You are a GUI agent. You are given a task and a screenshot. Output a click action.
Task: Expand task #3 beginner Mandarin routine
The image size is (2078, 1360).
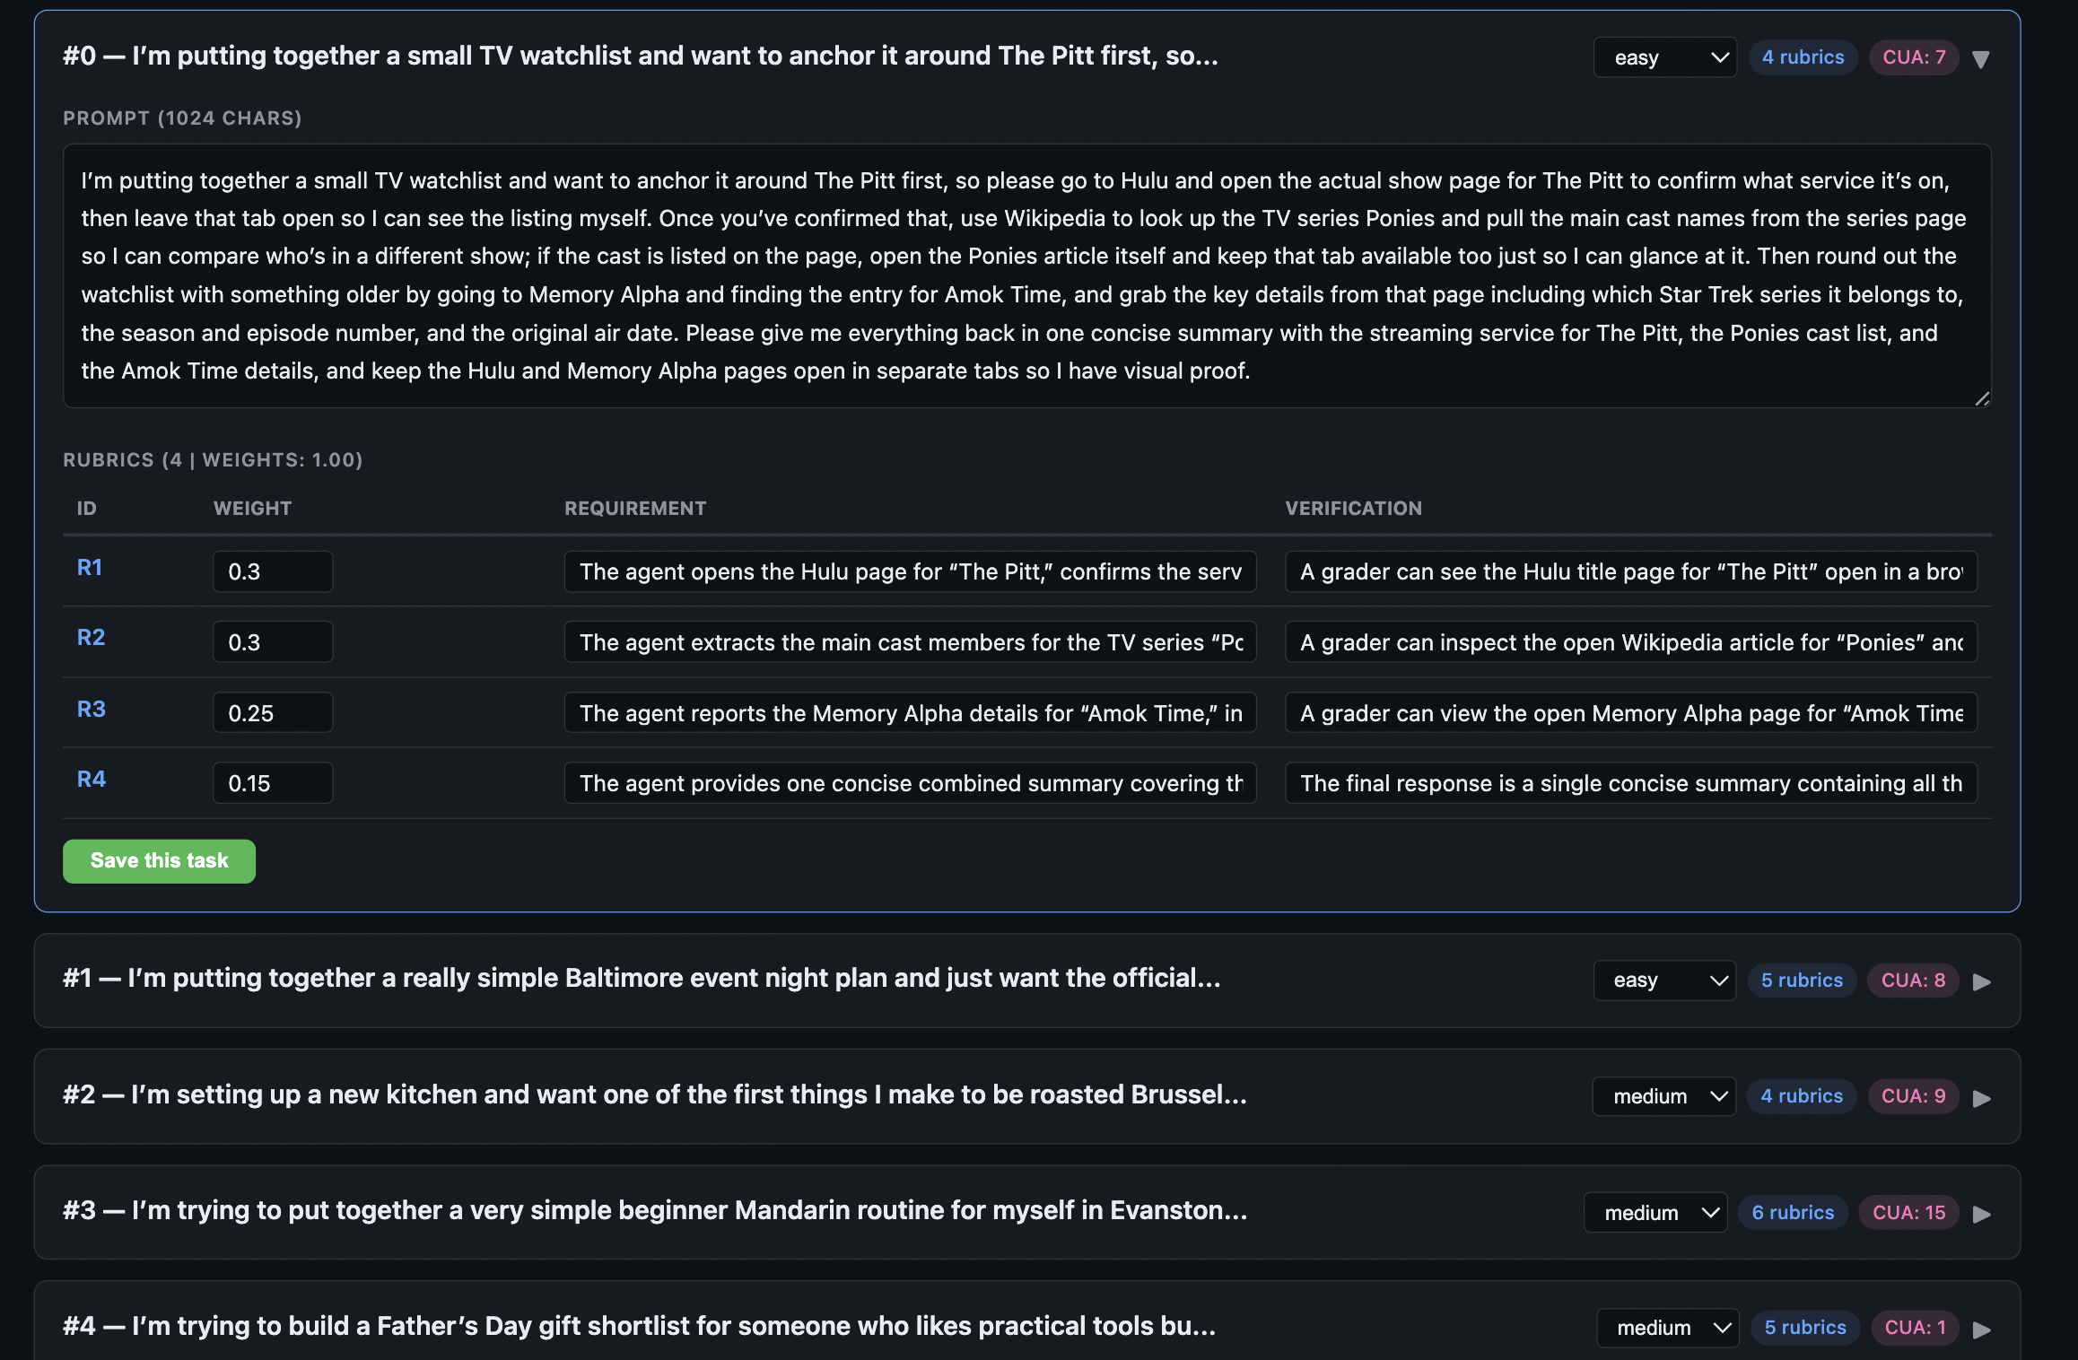[x=1982, y=1214]
